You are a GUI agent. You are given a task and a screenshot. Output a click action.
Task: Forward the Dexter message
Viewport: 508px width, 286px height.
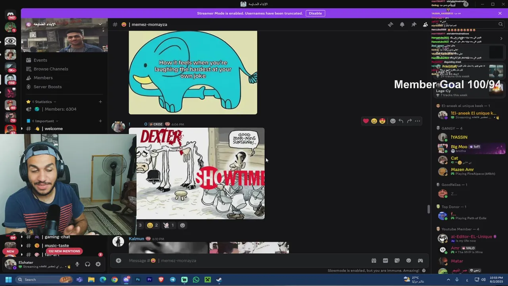[x=409, y=121]
